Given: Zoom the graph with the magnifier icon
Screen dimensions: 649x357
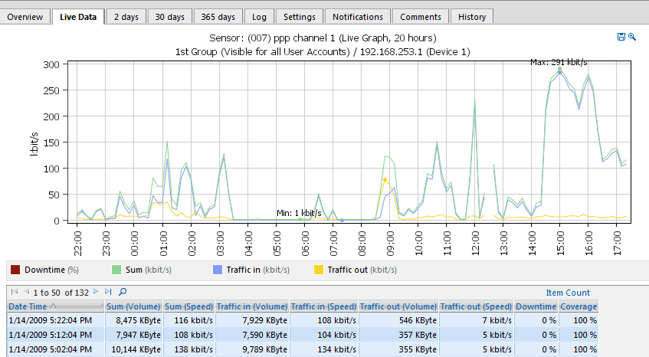Looking at the screenshot, I should pyautogui.click(x=632, y=37).
